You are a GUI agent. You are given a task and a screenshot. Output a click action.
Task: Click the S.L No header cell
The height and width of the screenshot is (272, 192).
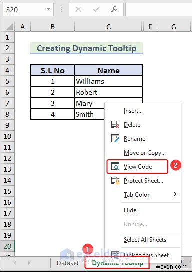(x=52, y=70)
